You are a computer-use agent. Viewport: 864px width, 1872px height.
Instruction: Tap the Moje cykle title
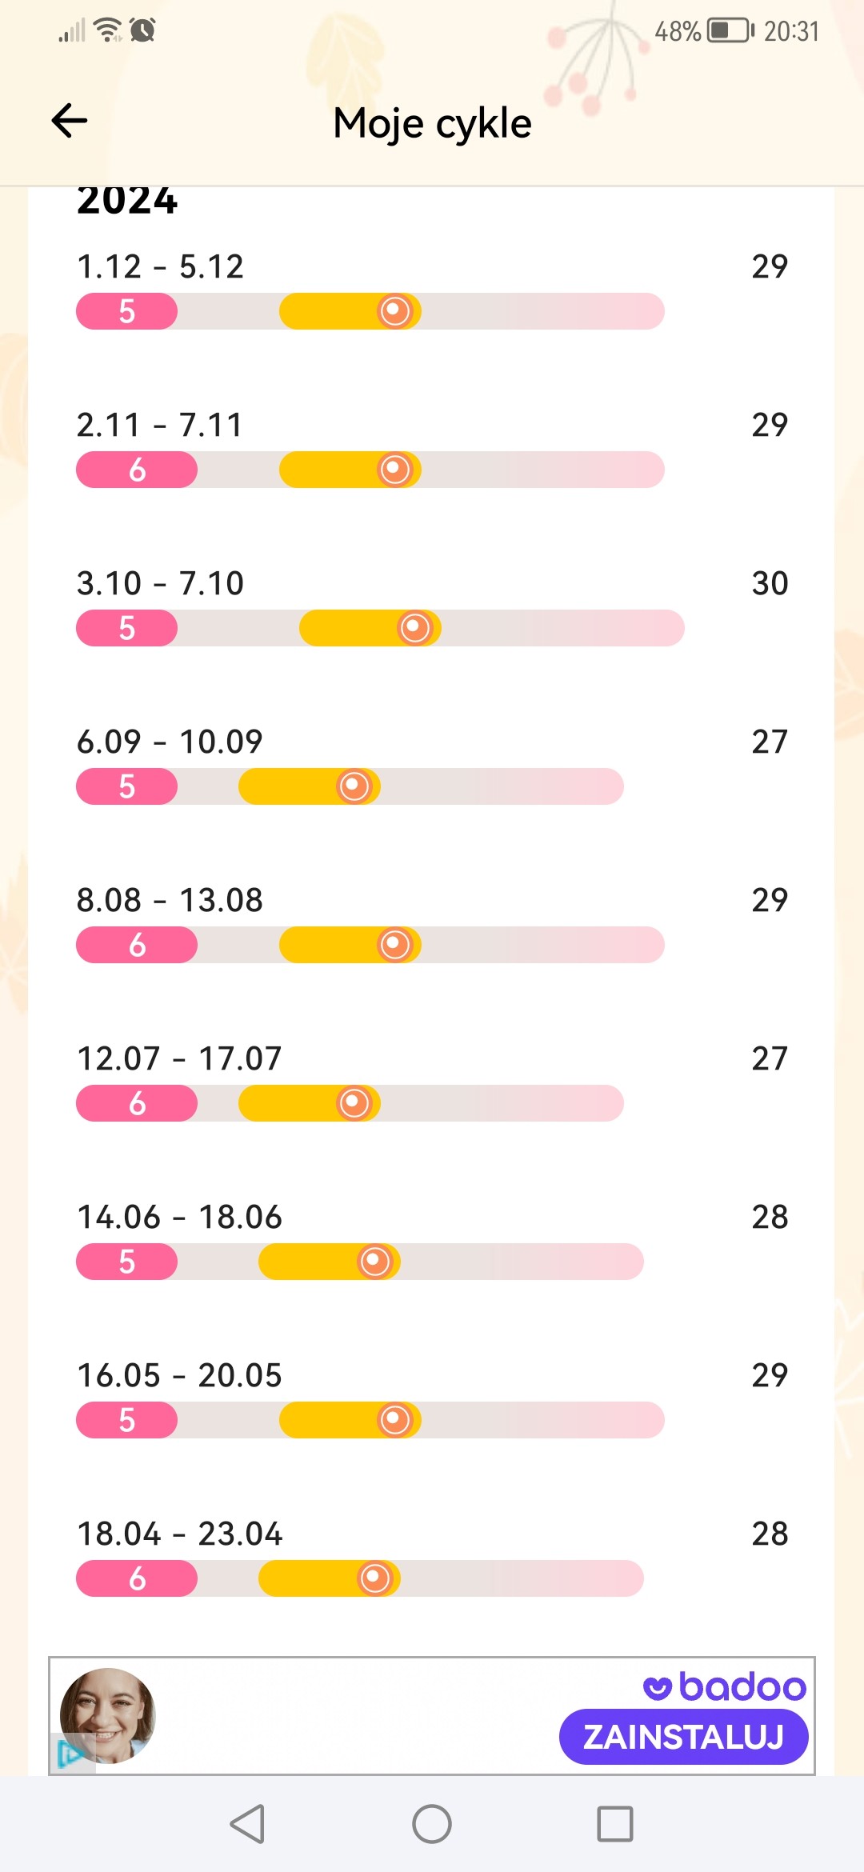pos(432,123)
